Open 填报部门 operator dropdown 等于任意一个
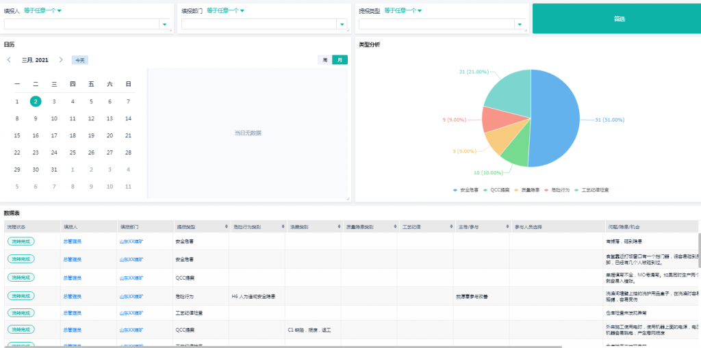 225,11
